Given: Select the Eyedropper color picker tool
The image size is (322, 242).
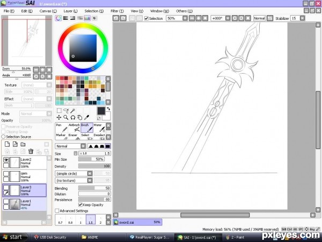Looking at the screenshot, I should coord(86,117).
